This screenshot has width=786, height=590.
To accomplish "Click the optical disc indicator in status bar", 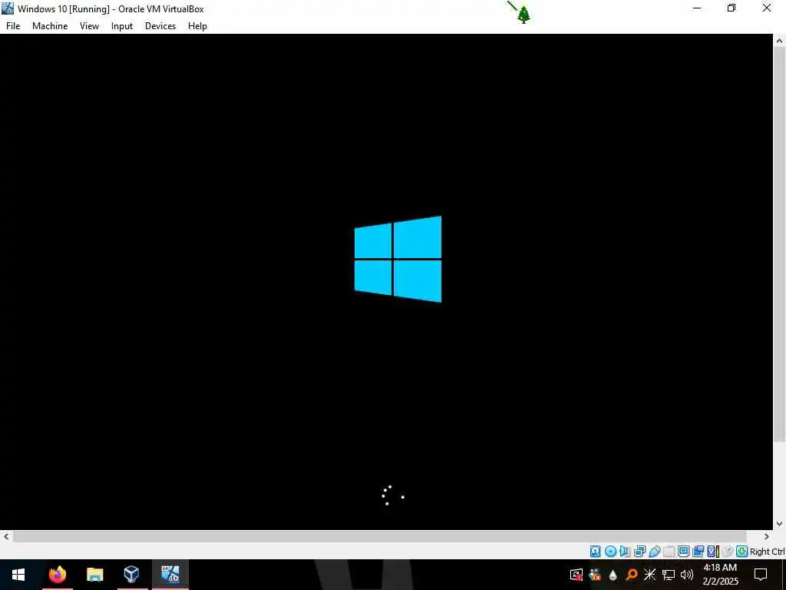I will [610, 552].
